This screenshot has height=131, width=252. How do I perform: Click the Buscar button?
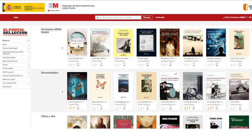pyautogui.click(x=147, y=18)
